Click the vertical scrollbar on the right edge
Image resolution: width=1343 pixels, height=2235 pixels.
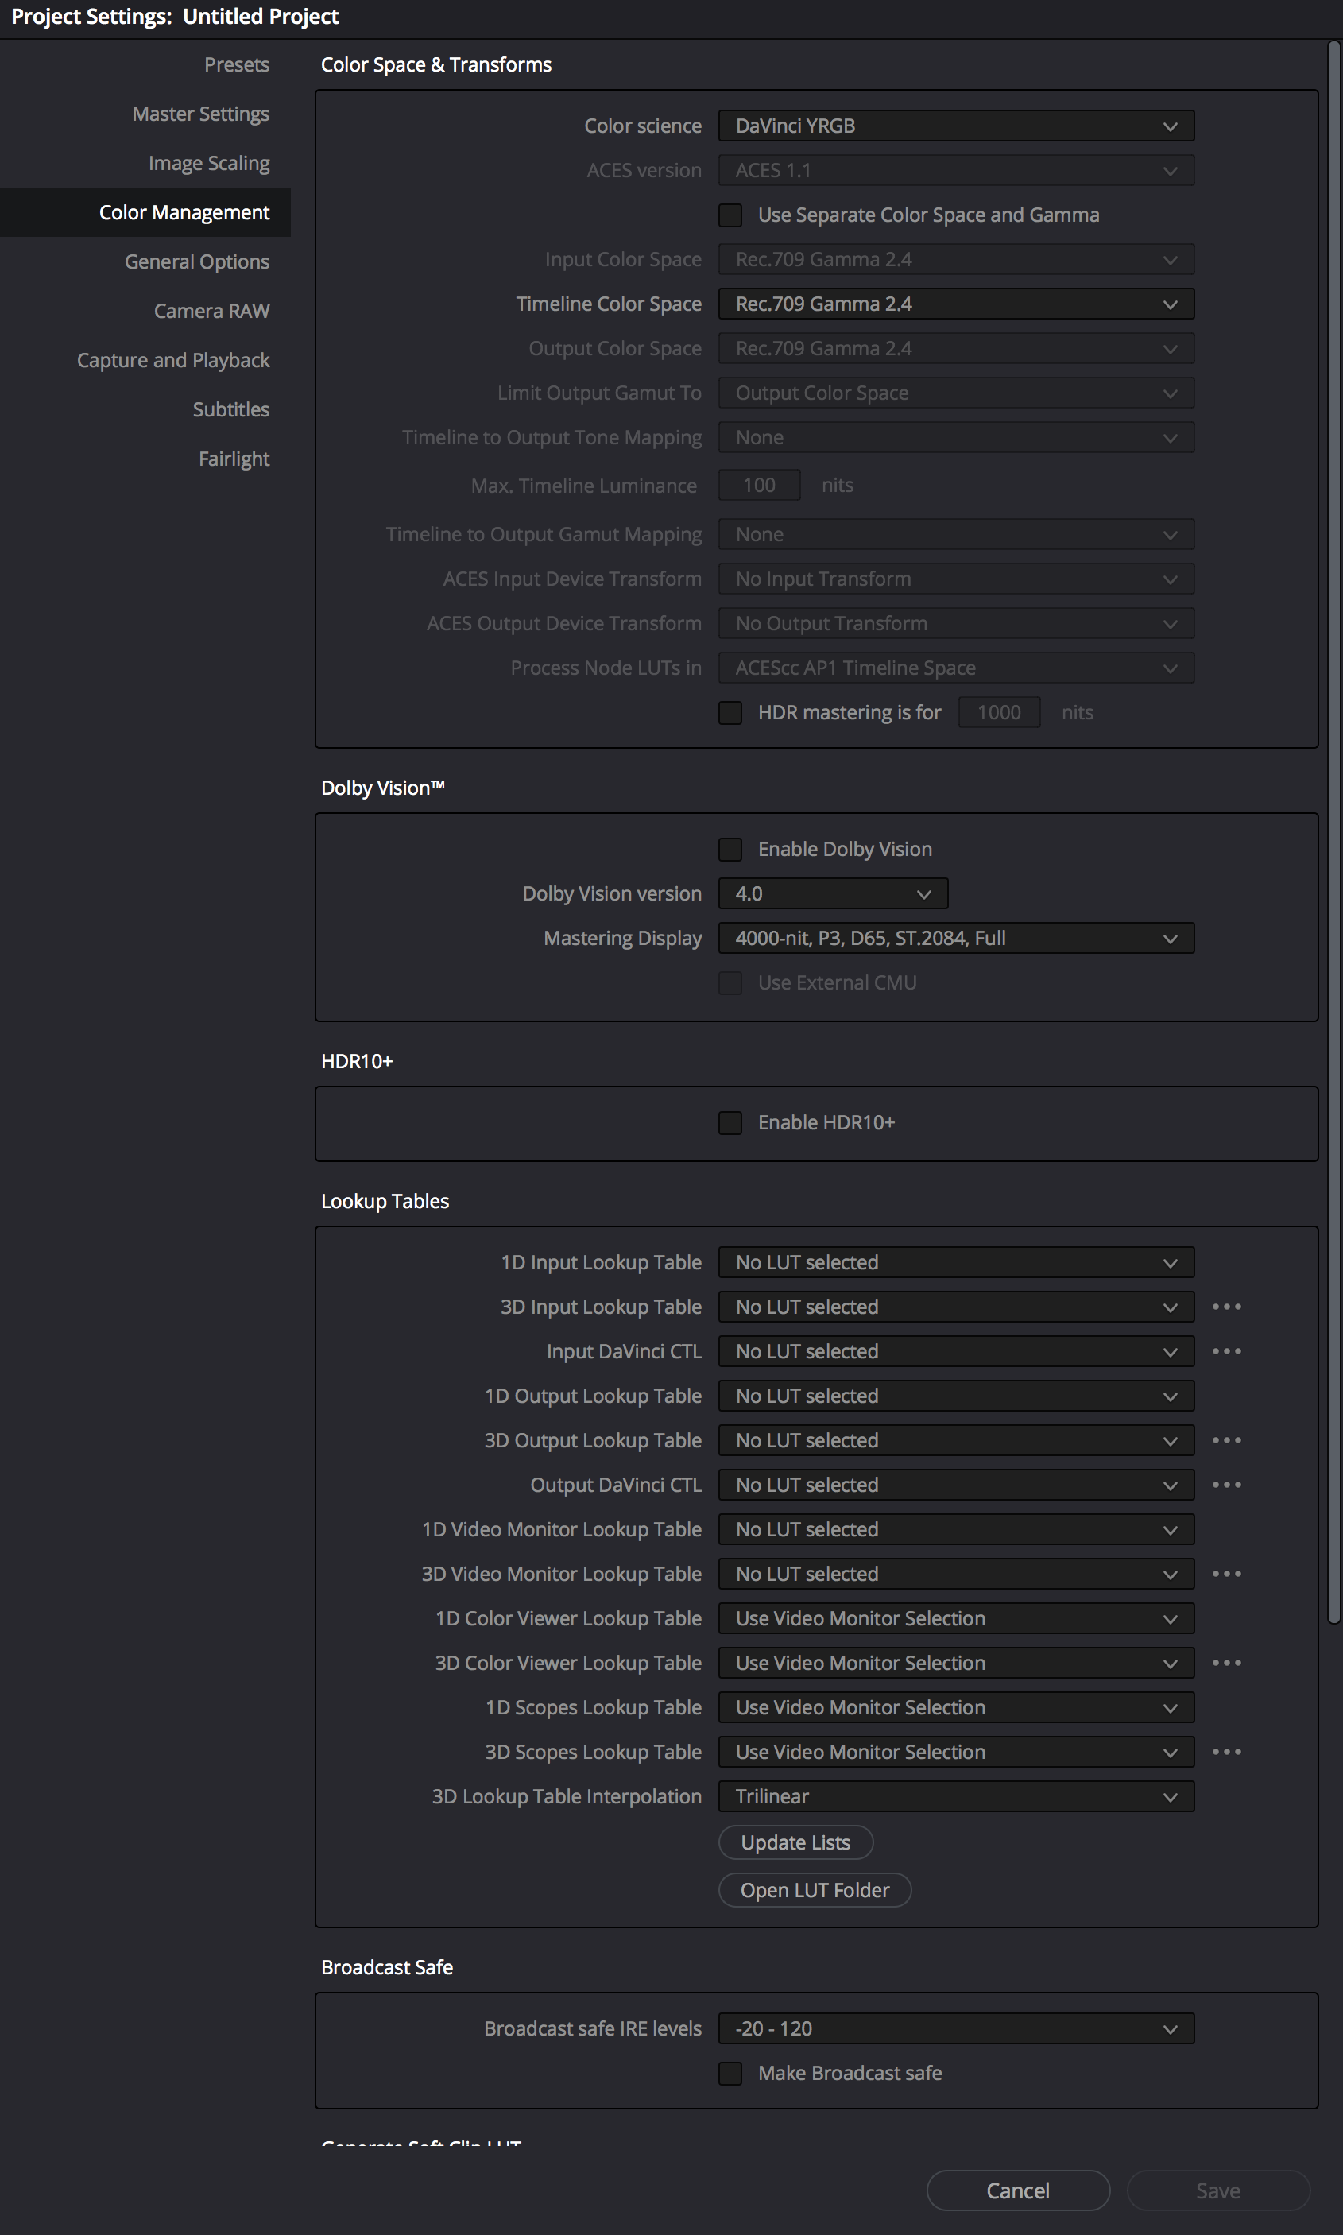1333,815
